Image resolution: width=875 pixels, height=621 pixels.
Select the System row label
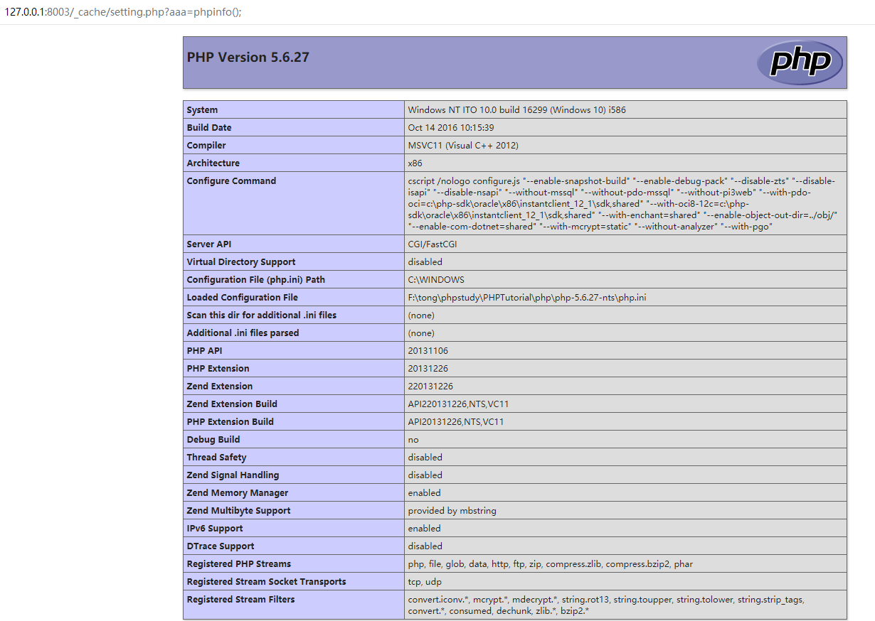(202, 110)
